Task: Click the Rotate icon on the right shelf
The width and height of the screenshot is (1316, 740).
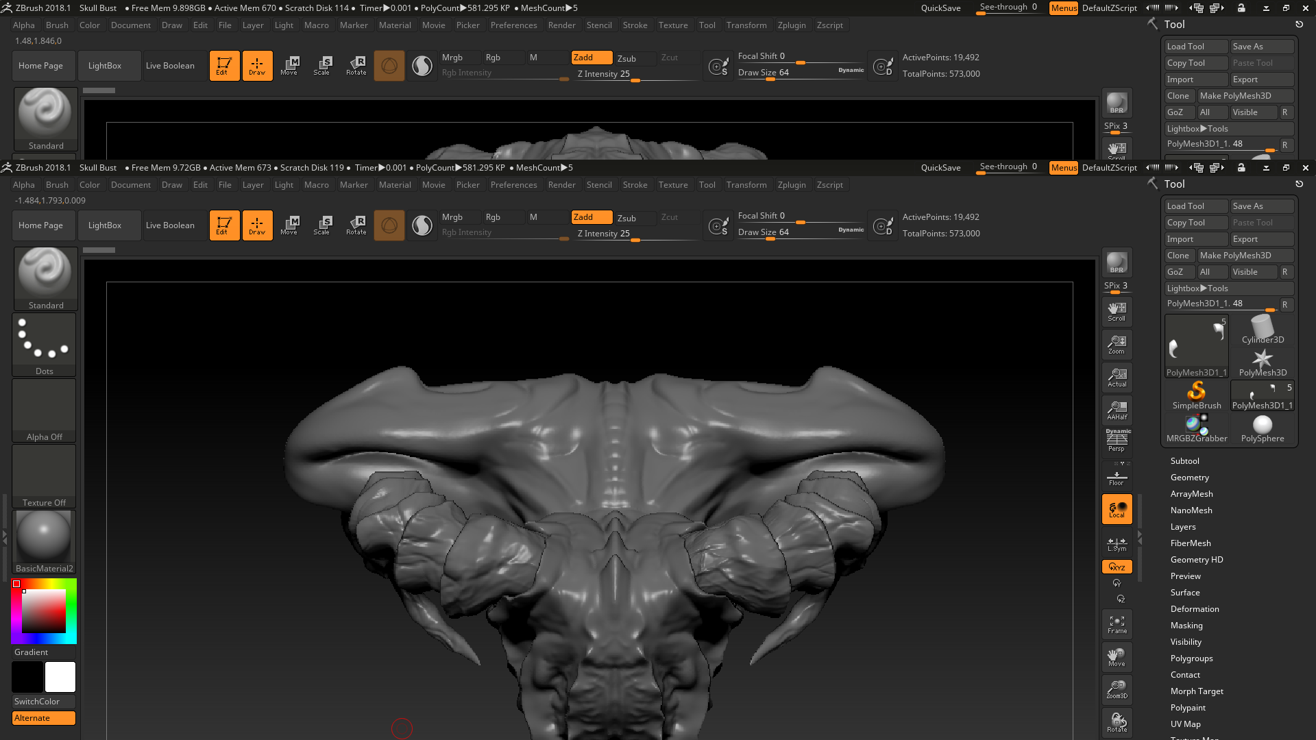Action: pyautogui.click(x=1117, y=723)
